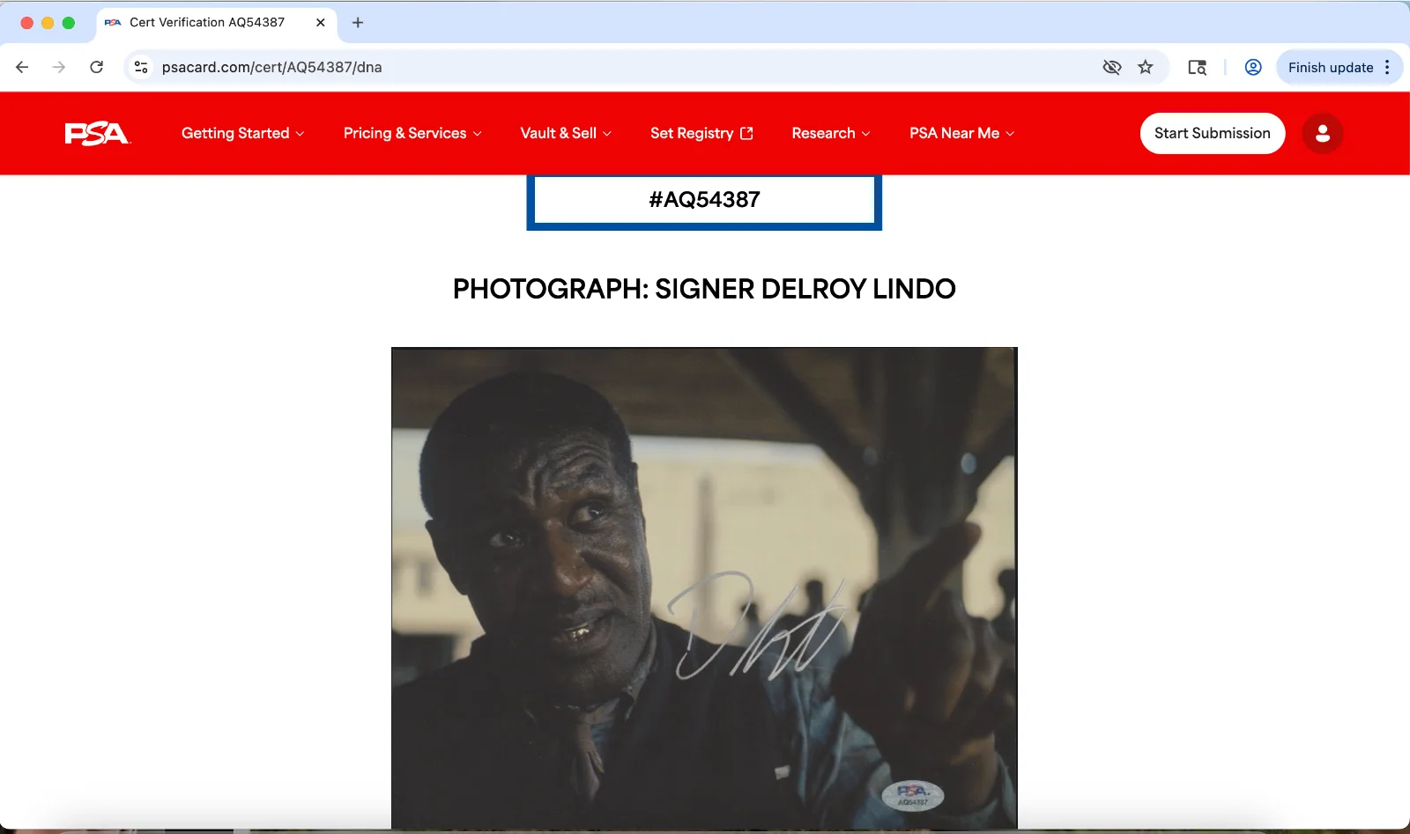Click the tracking protection eye icon

click(1112, 67)
